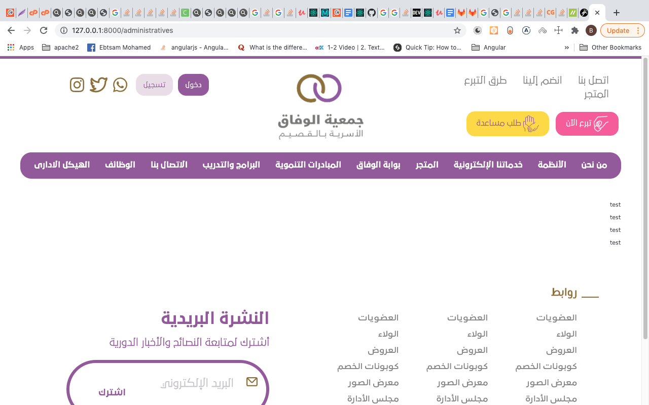Click the WhatsApp icon in header
649x405 pixels.
[x=120, y=85]
